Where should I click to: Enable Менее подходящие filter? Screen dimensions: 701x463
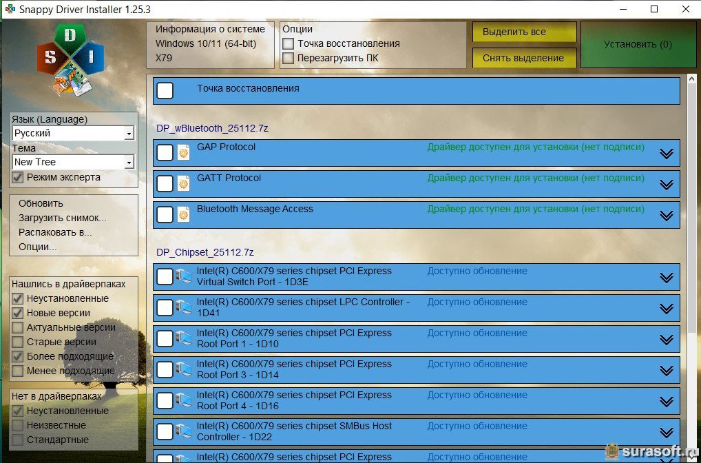(17, 371)
